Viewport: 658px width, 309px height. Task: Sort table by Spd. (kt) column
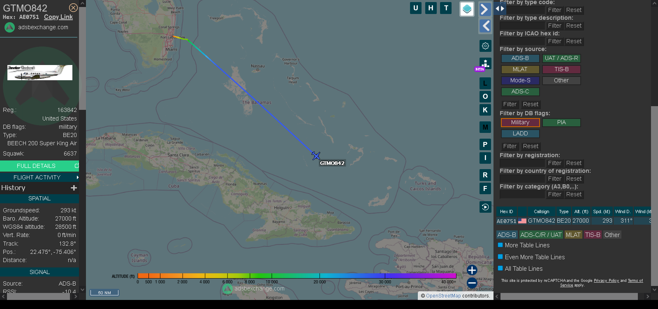[601, 211]
